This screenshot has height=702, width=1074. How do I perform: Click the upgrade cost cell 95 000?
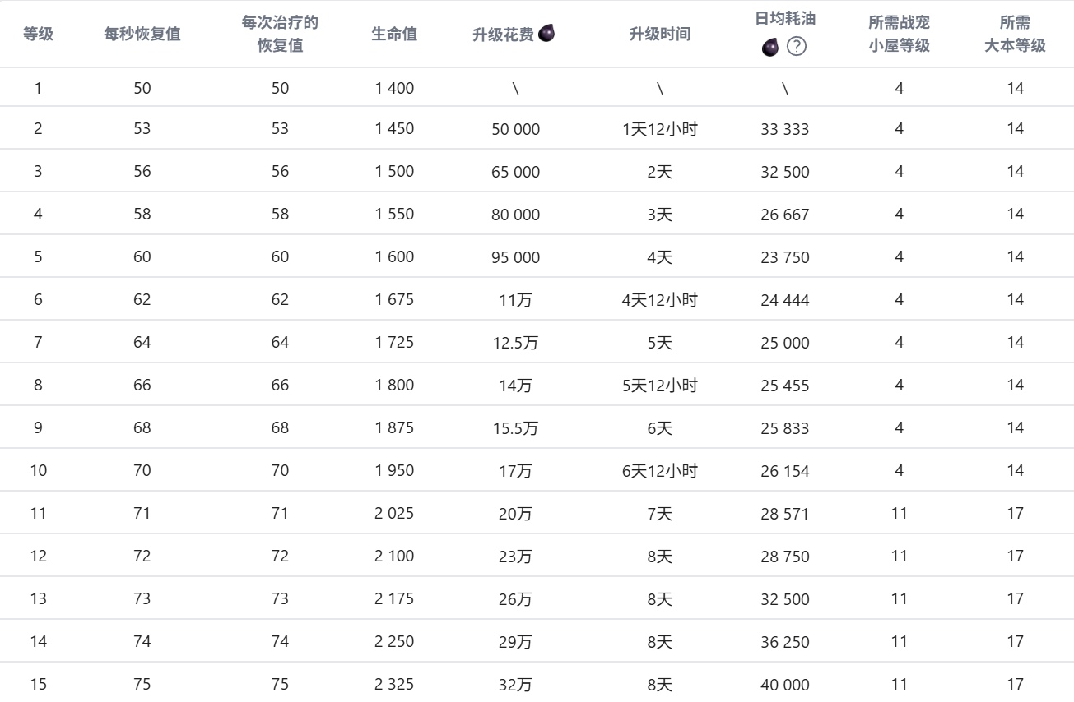(516, 257)
